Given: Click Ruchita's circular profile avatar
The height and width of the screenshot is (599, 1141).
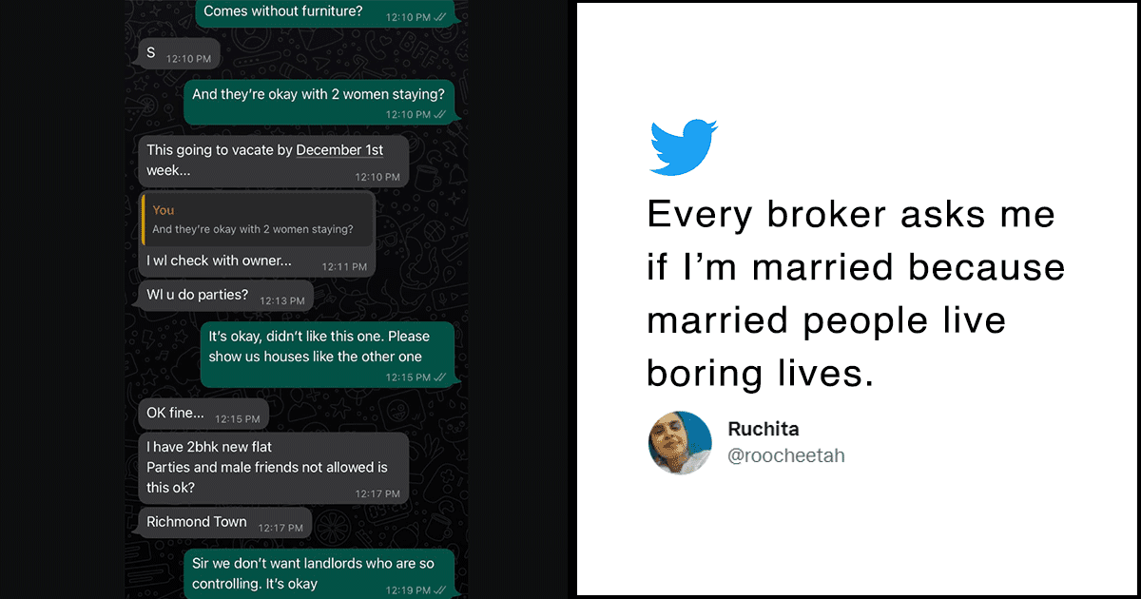Looking at the screenshot, I should click(x=680, y=442).
